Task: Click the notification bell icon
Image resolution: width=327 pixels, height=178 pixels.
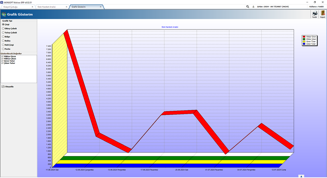Action: [x=254, y=6]
